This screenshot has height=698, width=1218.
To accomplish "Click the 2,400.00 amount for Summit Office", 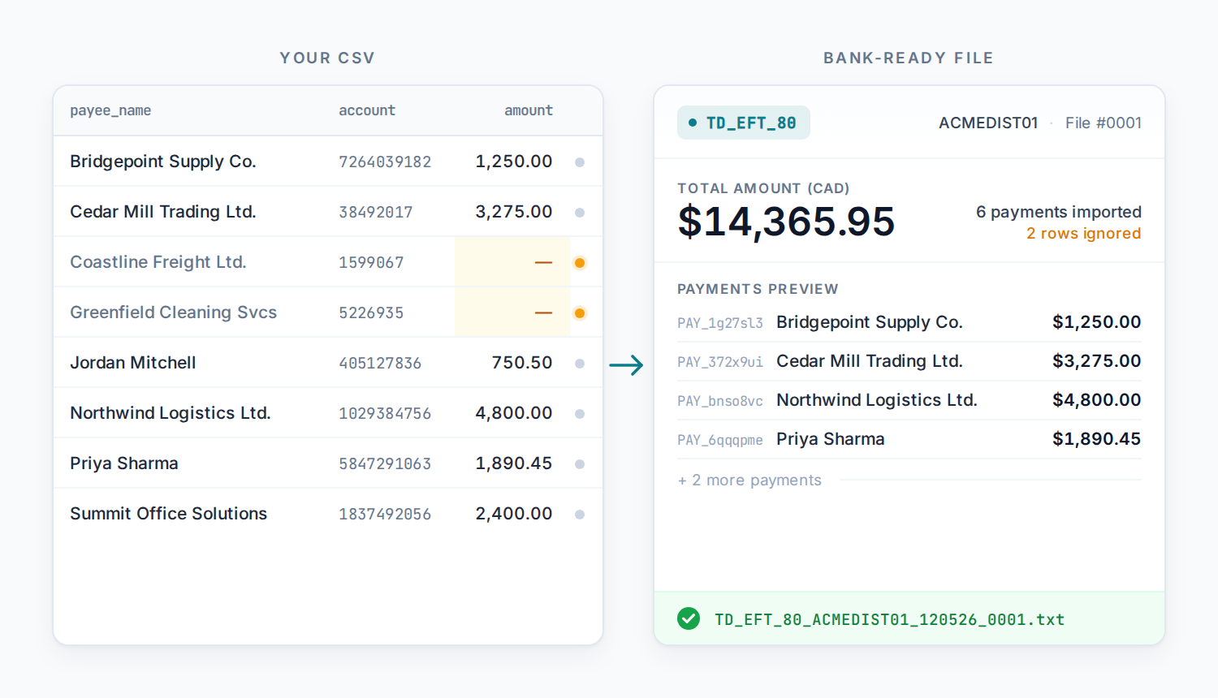I will pyautogui.click(x=514, y=514).
